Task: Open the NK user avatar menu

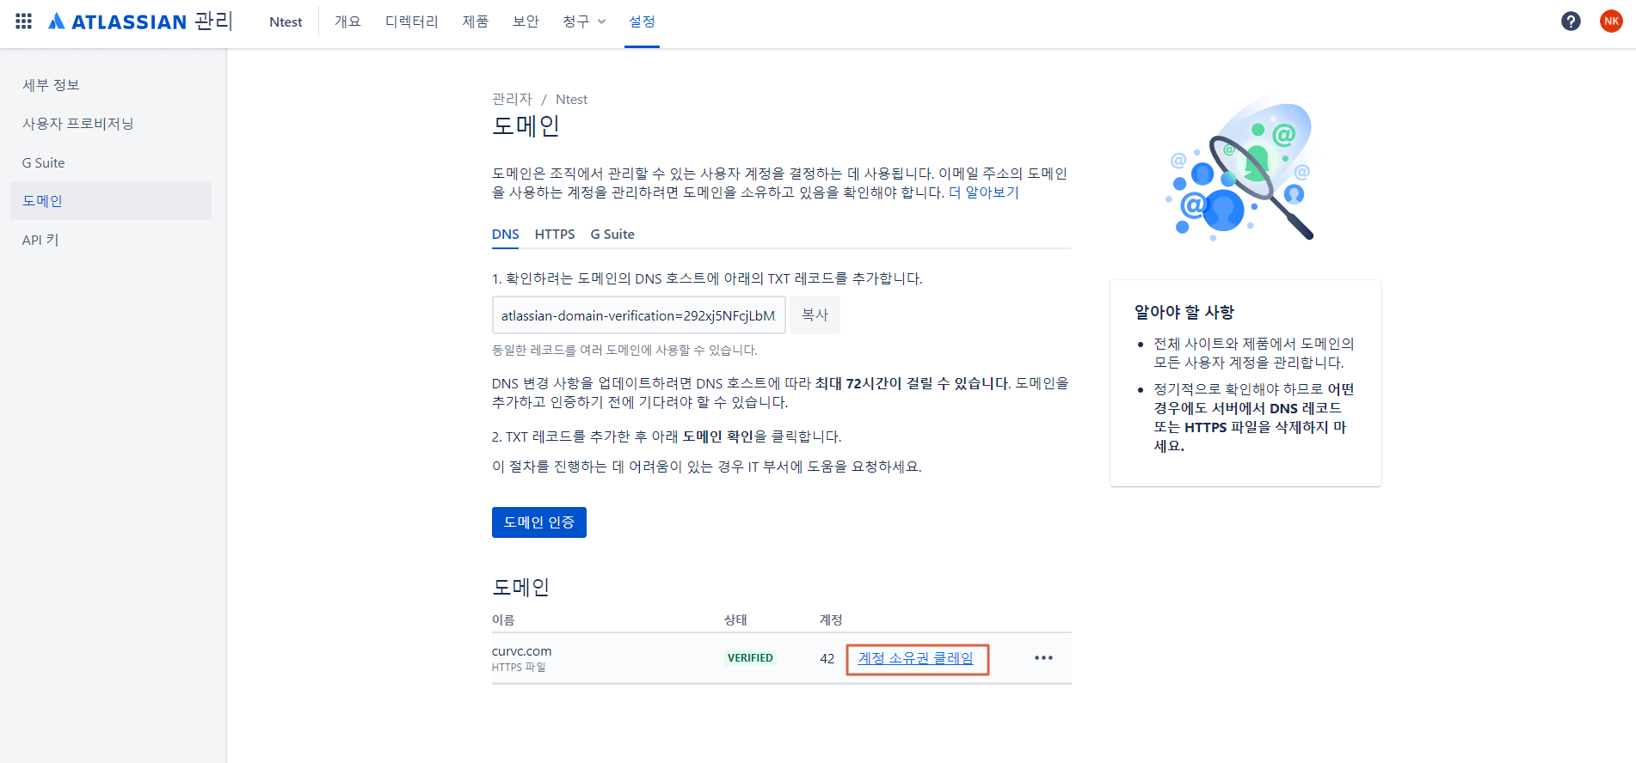Action: [1611, 21]
